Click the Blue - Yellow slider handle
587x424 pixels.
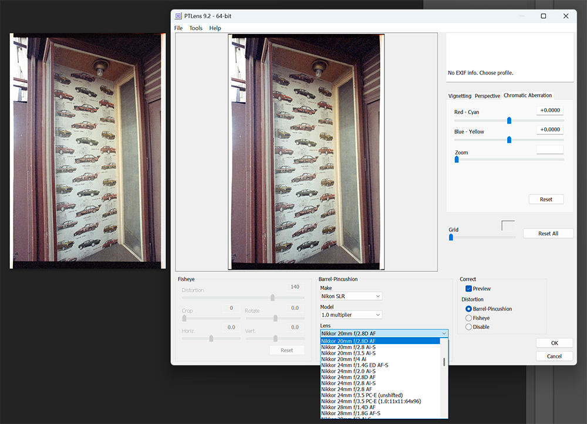pyautogui.click(x=509, y=140)
